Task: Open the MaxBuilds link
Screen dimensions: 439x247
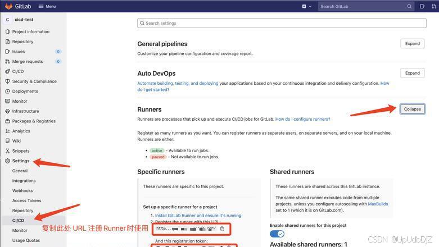Action: (378, 204)
